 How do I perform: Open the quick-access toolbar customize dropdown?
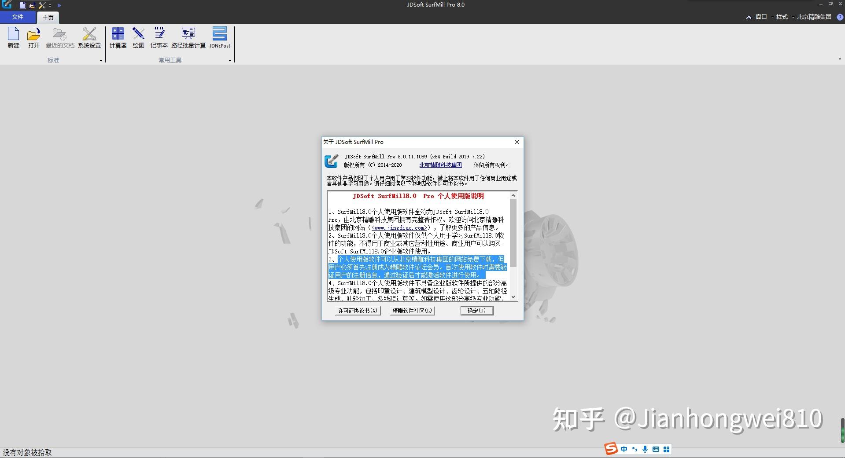(x=50, y=5)
